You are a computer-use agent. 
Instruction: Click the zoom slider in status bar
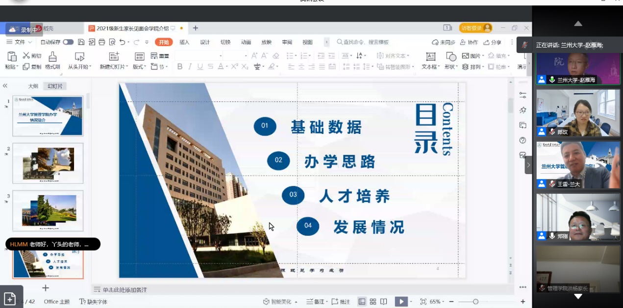pyautogui.click(x=475, y=302)
